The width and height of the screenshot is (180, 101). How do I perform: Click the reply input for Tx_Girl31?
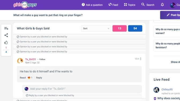pos(82,89)
